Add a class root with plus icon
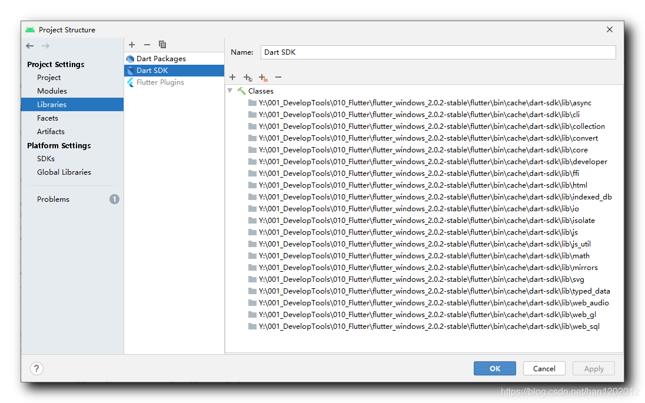Screen dimensions: 645x403 [232, 77]
